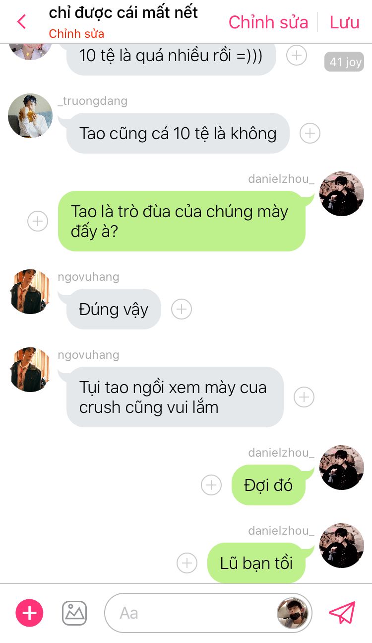Click the "Lưu" save button
The width and height of the screenshot is (372, 643).
pos(345,22)
